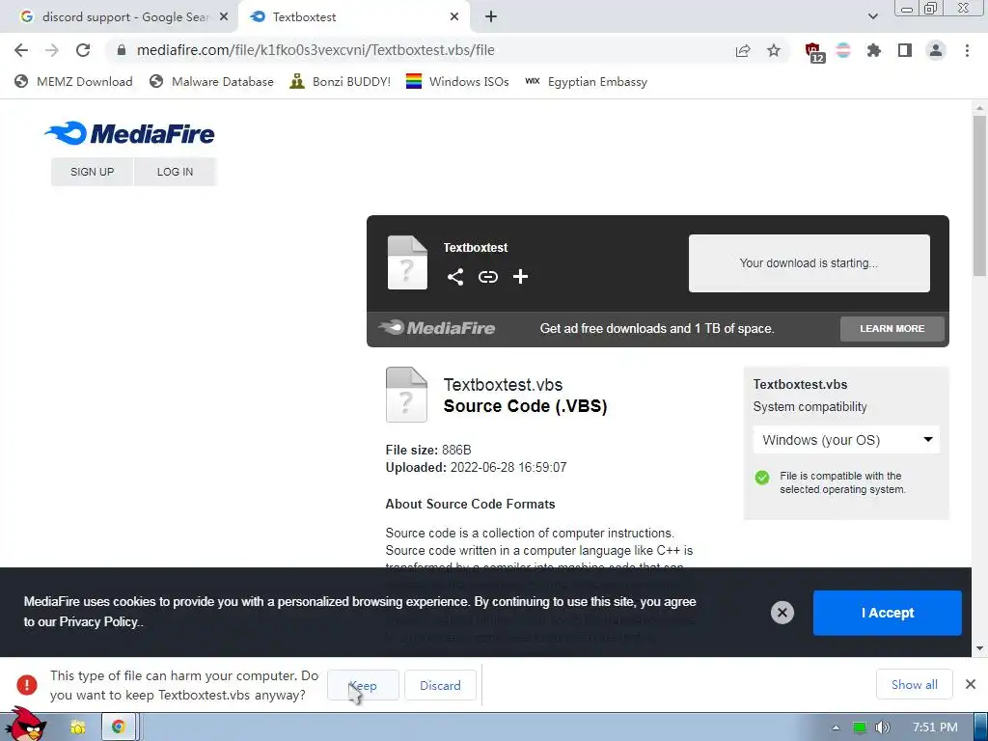Image resolution: width=988 pixels, height=741 pixels.
Task: Show hidden system tray icons
Action: [x=836, y=727]
